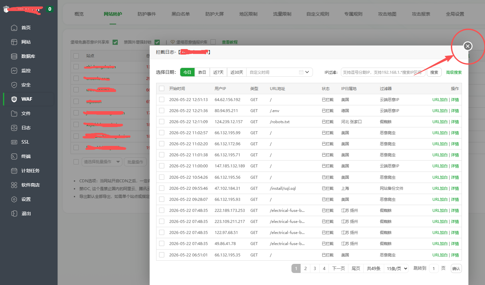Screen dimensions: 485x285
Task: Open the 查看教程 tutorial link
Action: pos(230,42)
